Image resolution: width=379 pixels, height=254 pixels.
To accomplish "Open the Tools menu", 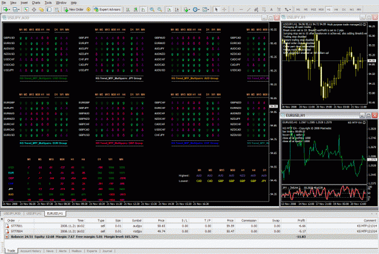I will pyautogui.click(x=48, y=2).
